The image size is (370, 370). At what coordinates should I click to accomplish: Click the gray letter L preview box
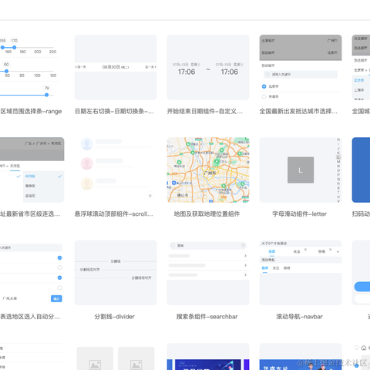[x=301, y=170]
